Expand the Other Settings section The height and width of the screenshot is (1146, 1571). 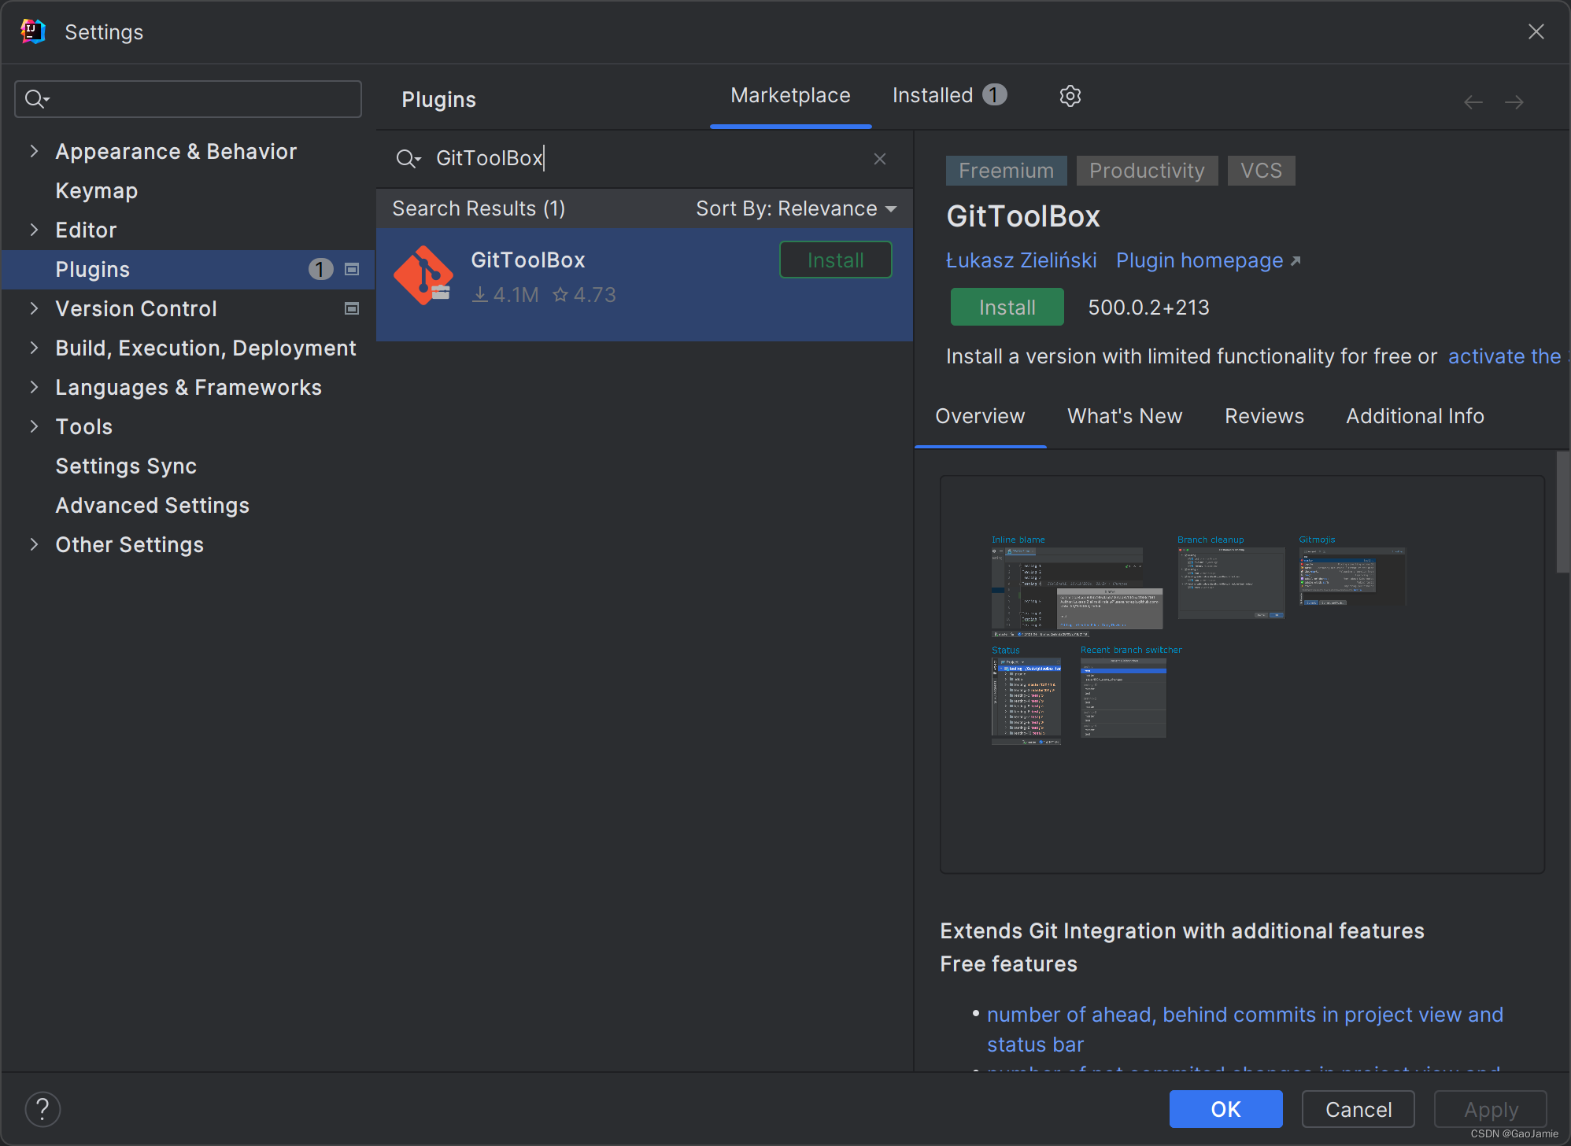click(34, 544)
